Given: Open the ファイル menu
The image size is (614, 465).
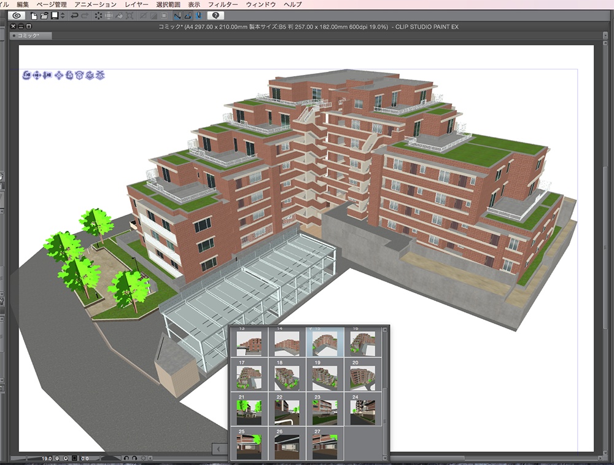Looking at the screenshot, I should coord(5,4).
